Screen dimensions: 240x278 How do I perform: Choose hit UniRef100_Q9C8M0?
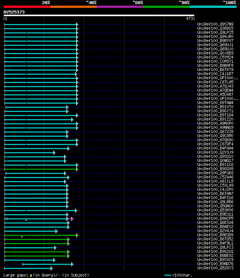click(215, 136)
